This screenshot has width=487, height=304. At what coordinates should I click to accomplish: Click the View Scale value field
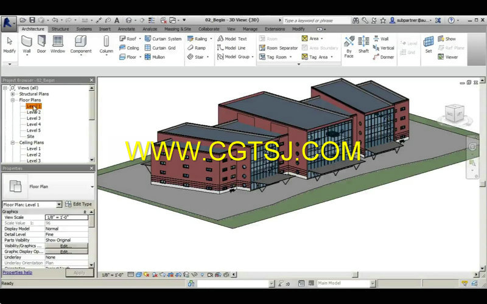click(66, 218)
